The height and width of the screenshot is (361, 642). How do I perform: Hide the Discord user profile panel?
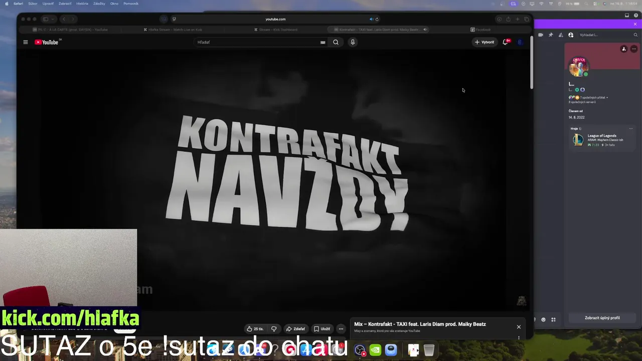571,35
